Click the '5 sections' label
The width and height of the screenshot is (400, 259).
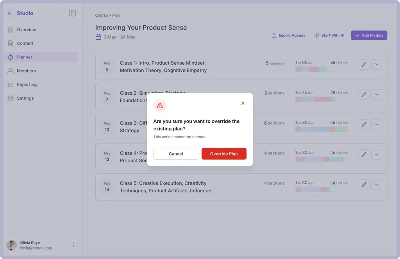pyautogui.click(x=275, y=63)
